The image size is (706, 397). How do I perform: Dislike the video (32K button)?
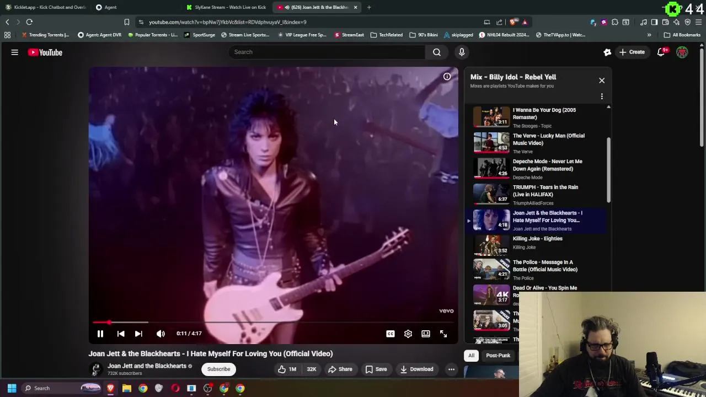pos(312,369)
